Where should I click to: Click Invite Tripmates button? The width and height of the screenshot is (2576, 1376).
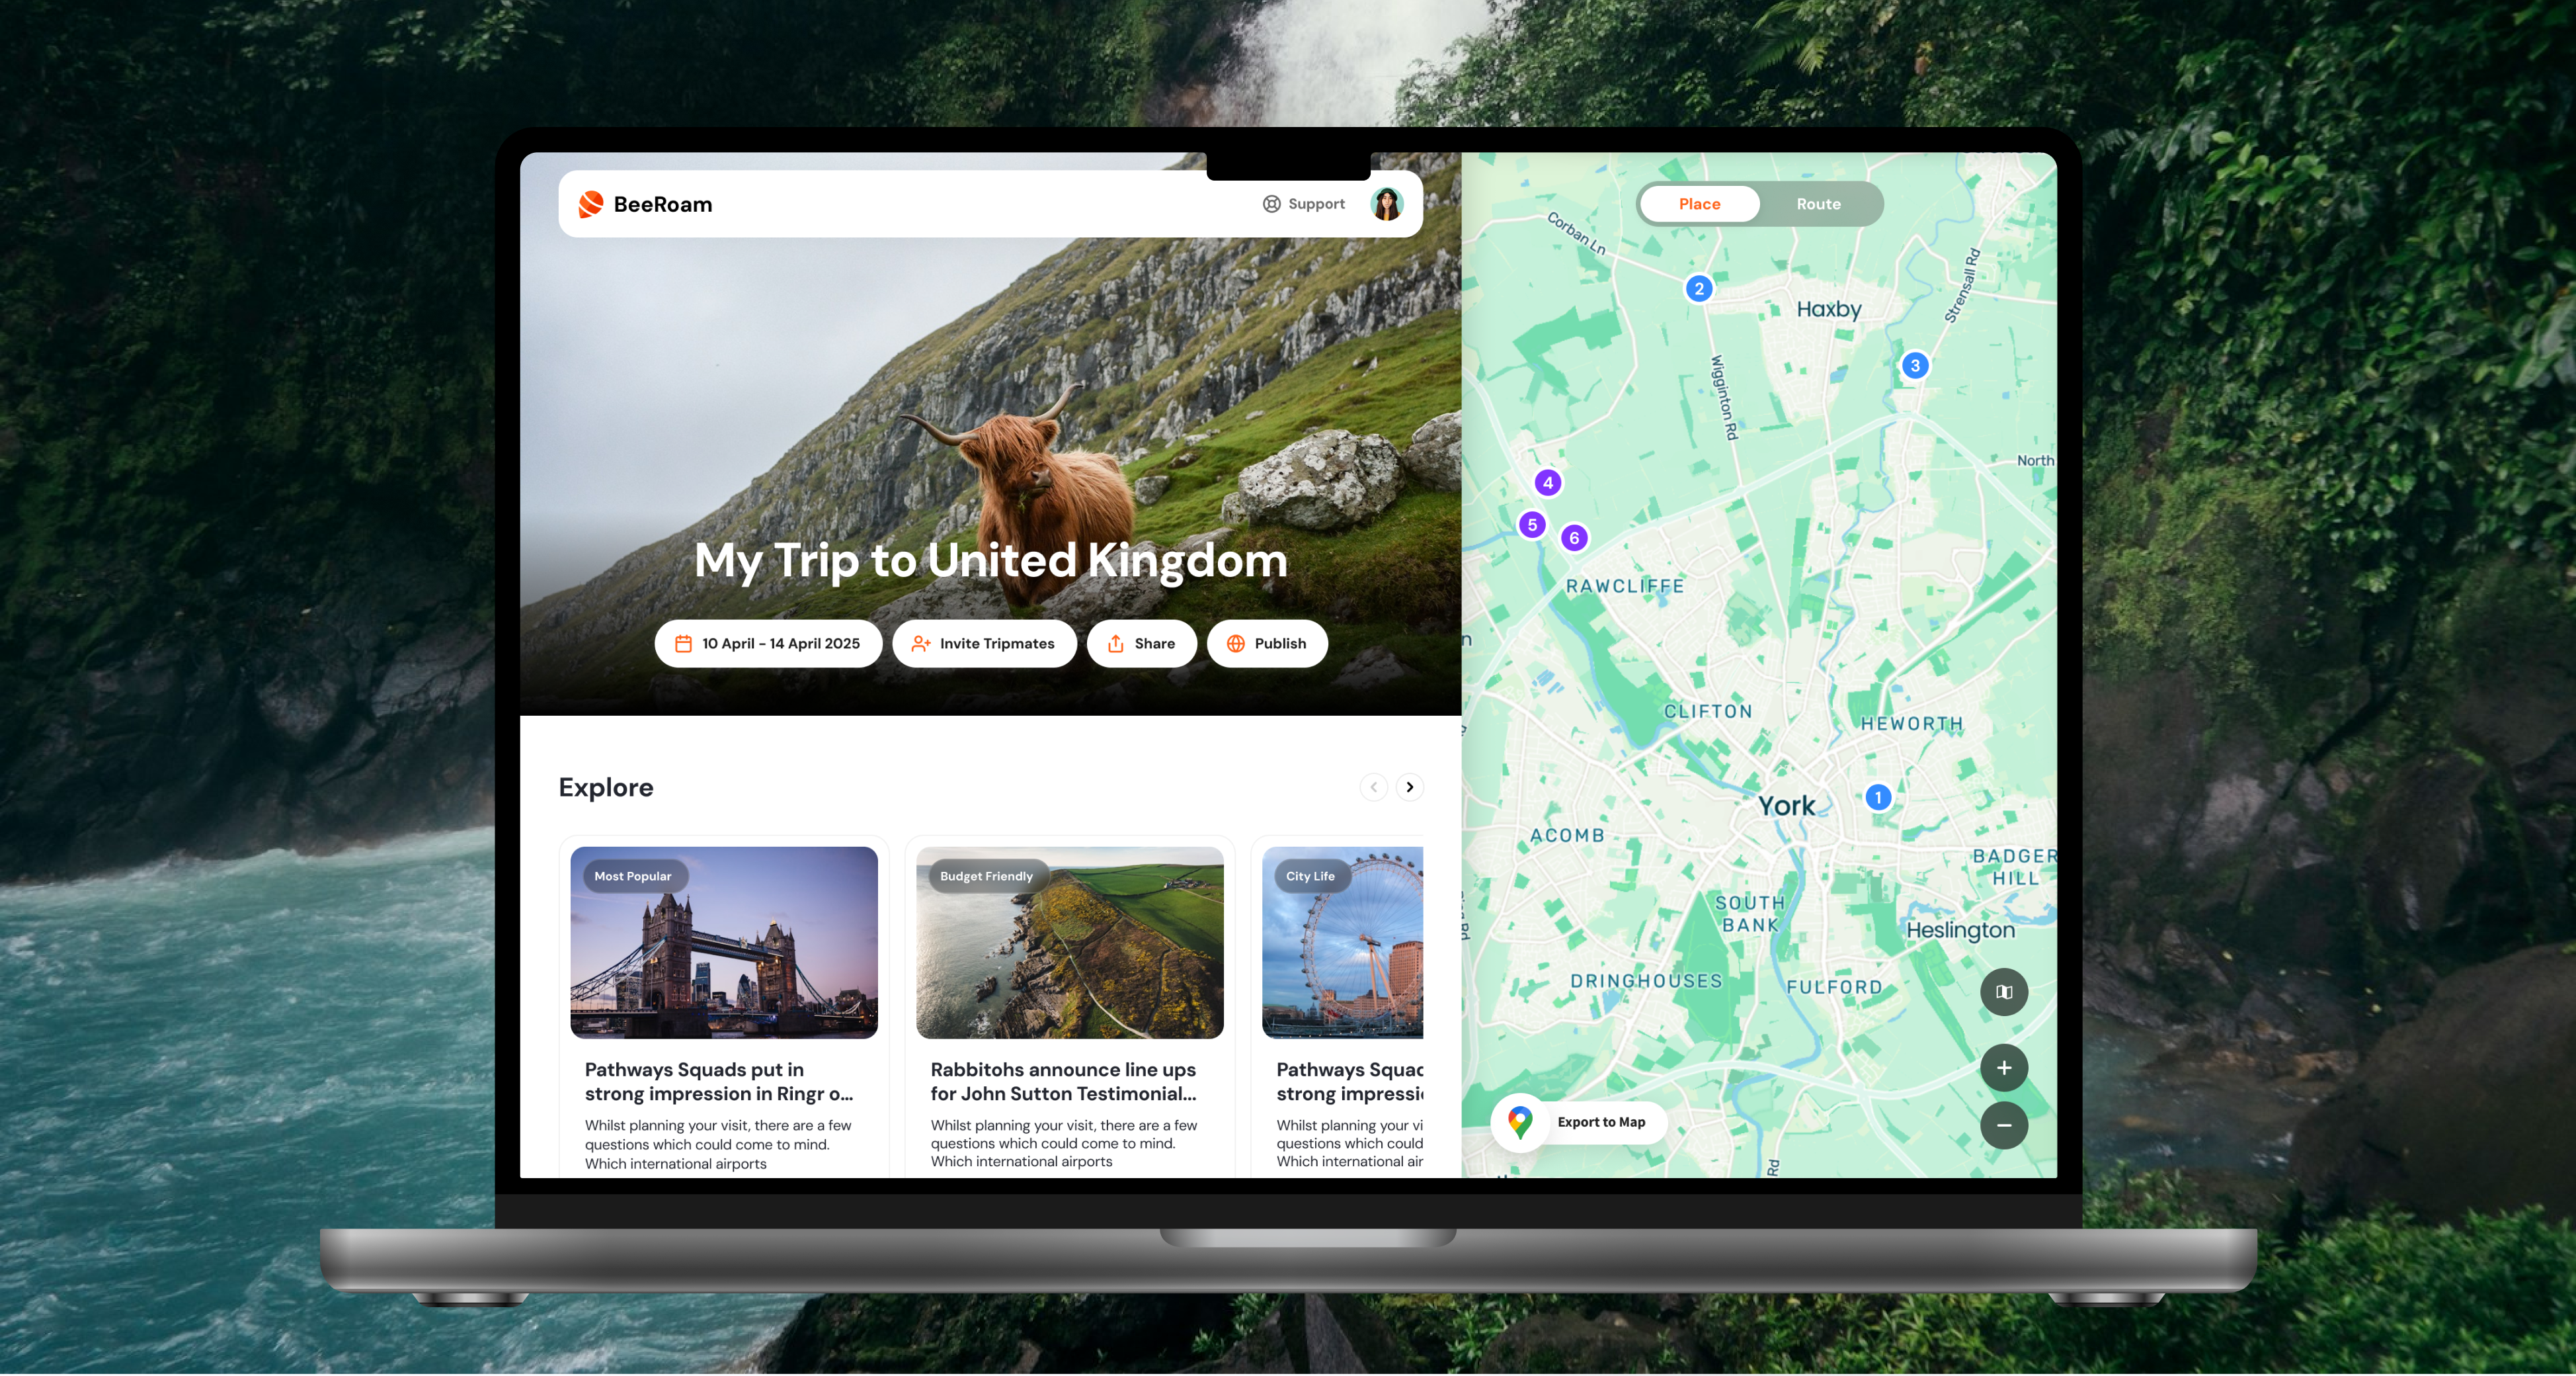pyautogui.click(x=984, y=644)
